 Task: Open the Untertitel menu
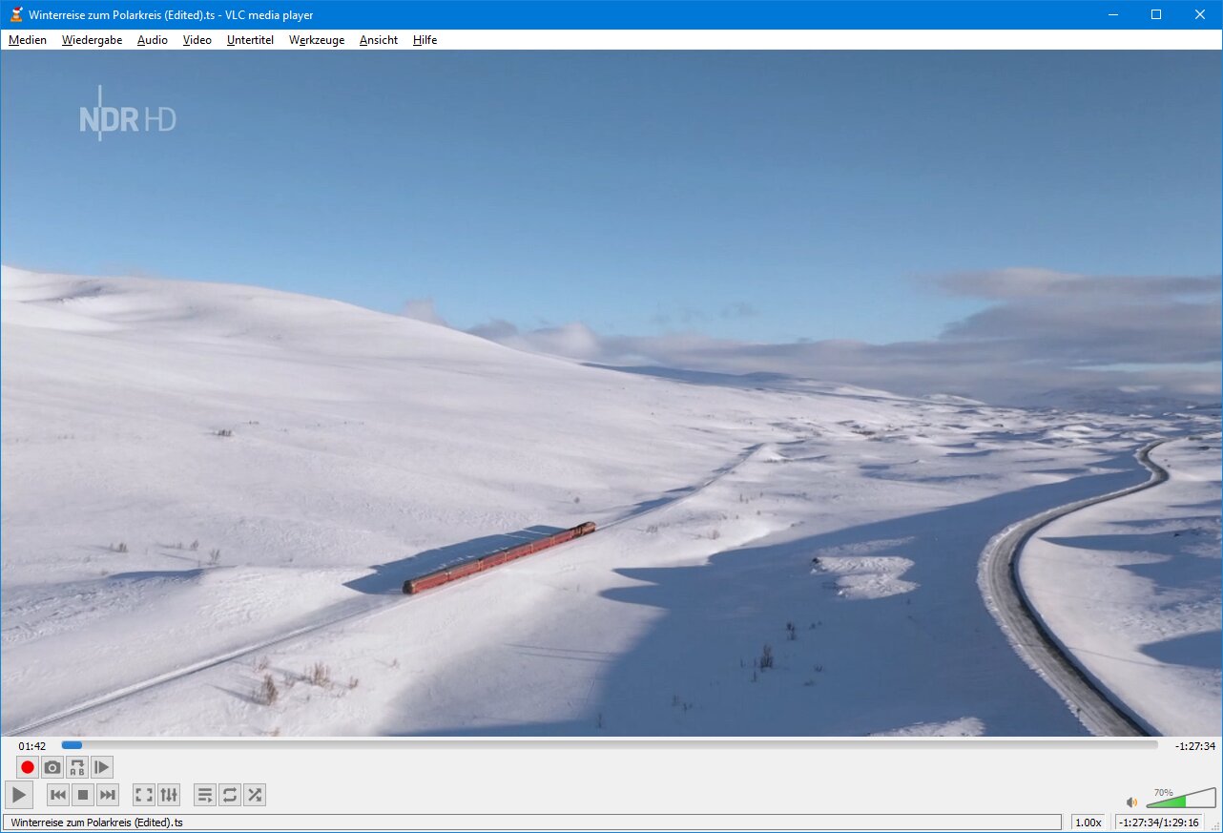[x=250, y=40]
